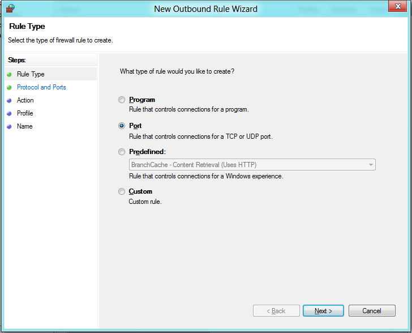This screenshot has height=333, width=412.
Task: Select the Program radio button
Action: [122, 100]
